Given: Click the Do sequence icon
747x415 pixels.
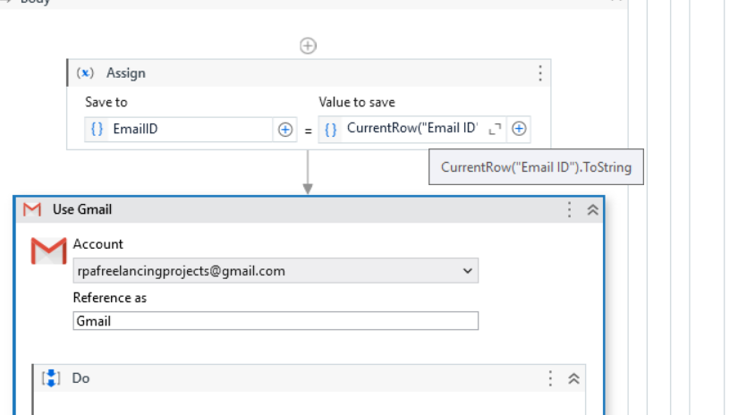Looking at the screenshot, I should [52, 378].
